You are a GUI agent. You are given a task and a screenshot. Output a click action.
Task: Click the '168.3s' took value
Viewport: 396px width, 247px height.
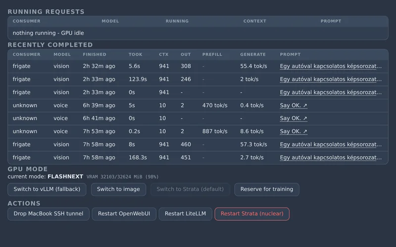(138, 158)
